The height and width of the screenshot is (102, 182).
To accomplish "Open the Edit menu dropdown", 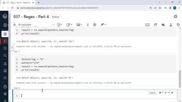I will click(x=69, y=25).
